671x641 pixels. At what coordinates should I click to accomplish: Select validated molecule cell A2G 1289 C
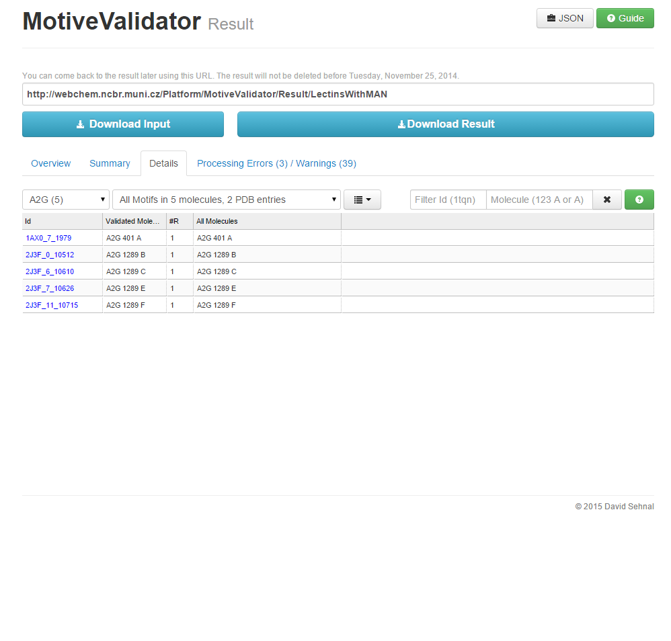click(134, 271)
